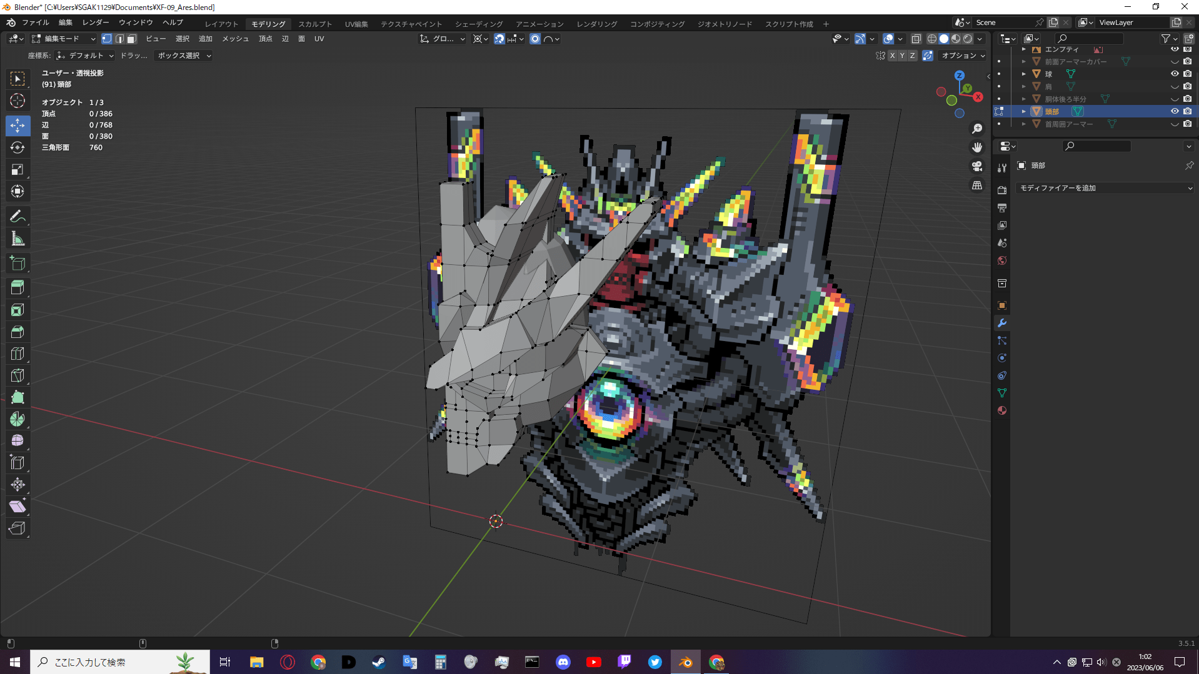Open the メッシュ menu
The height and width of the screenshot is (674, 1199).
(235, 39)
